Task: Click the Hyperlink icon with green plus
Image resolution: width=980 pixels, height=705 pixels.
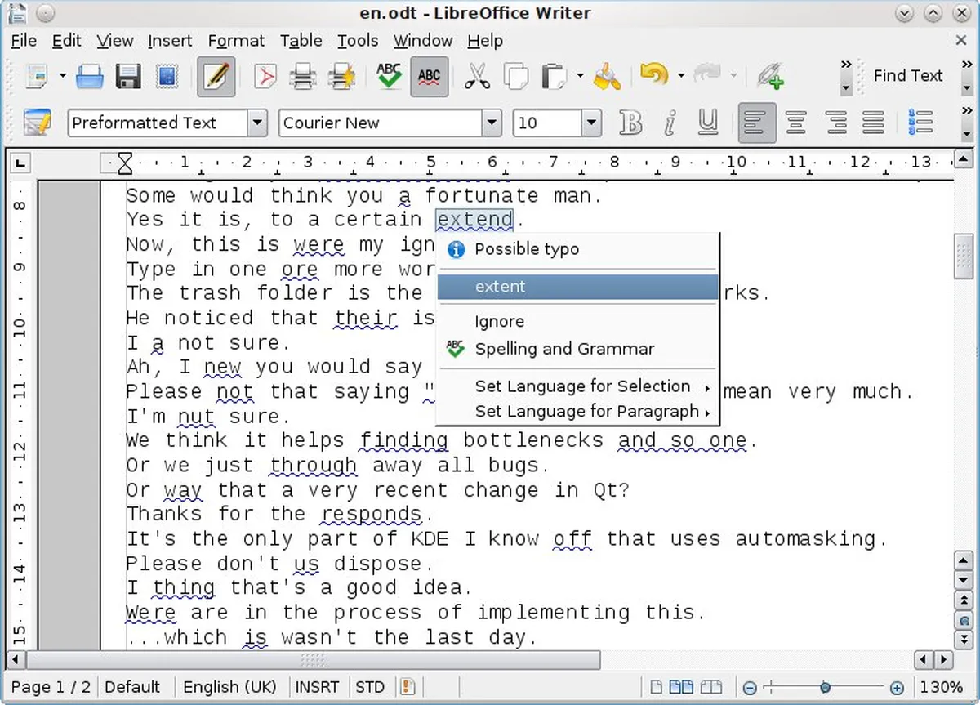Action: [769, 77]
